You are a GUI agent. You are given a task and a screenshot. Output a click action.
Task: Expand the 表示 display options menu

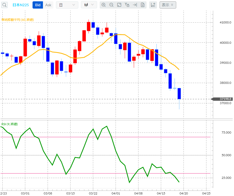click(x=172, y=5)
